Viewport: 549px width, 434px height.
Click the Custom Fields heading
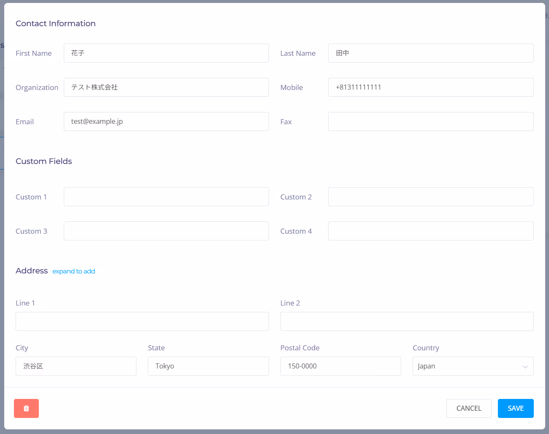click(x=44, y=161)
